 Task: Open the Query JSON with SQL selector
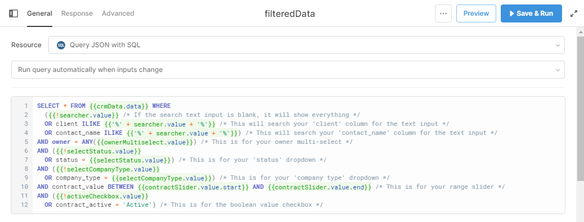(307, 45)
